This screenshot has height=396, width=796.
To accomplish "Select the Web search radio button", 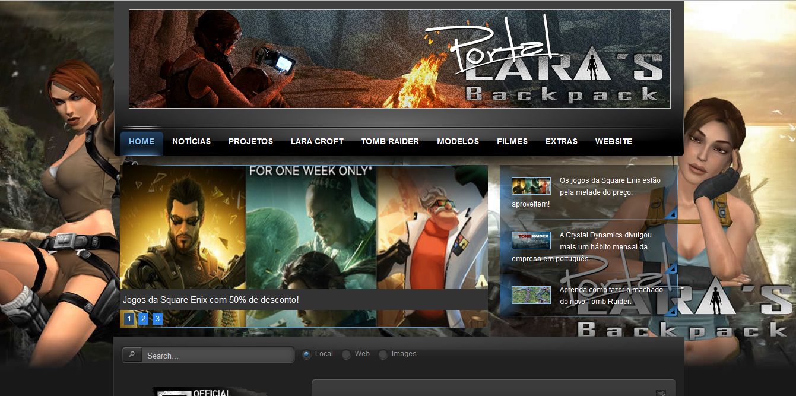I will pos(346,354).
